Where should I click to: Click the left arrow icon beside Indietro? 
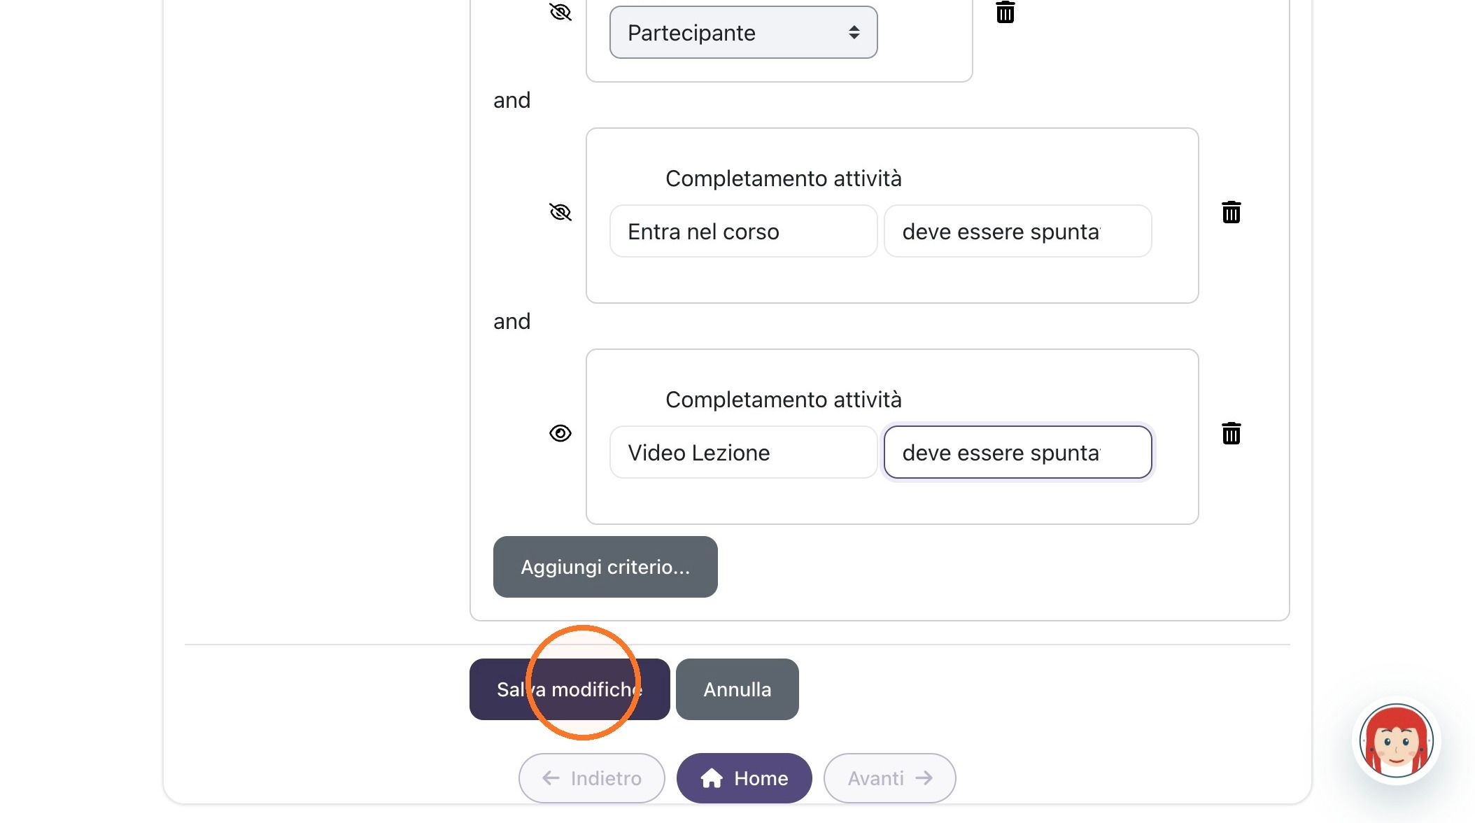tap(551, 778)
